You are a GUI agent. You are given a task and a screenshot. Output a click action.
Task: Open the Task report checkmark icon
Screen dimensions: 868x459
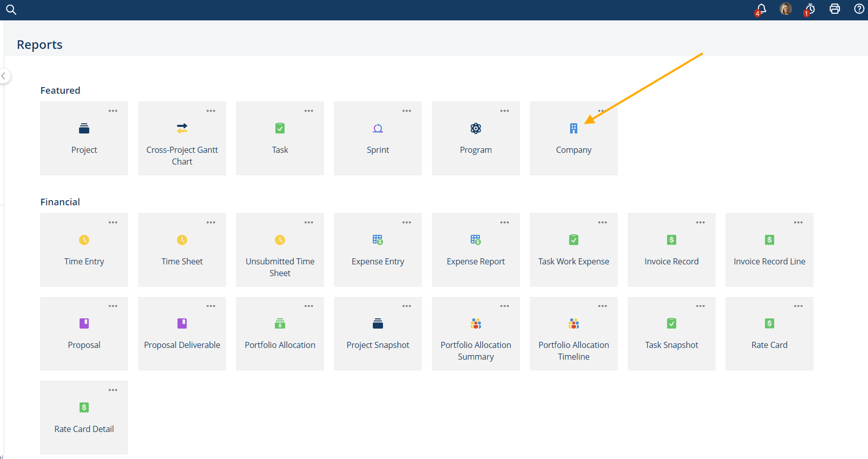point(280,128)
